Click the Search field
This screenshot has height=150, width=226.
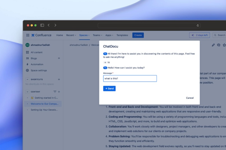pyautogui.click(x=220, y=35)
